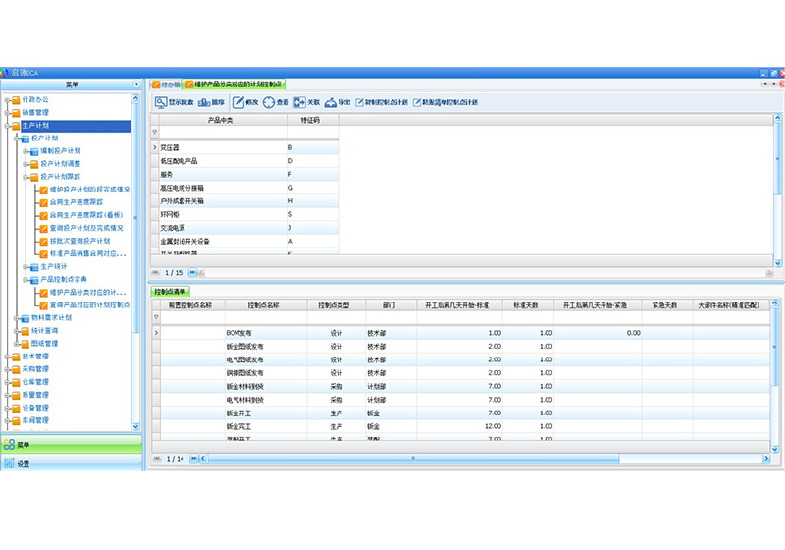Click the 控制点名称 filter input field
785x550 pixels.
pyautogui.click(x=266, y=317)
